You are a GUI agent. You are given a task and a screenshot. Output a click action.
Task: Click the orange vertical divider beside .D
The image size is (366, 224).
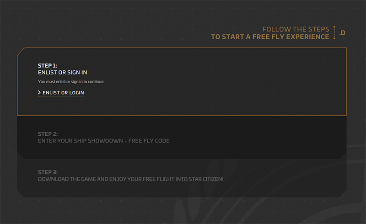click(x=334, y=32)
